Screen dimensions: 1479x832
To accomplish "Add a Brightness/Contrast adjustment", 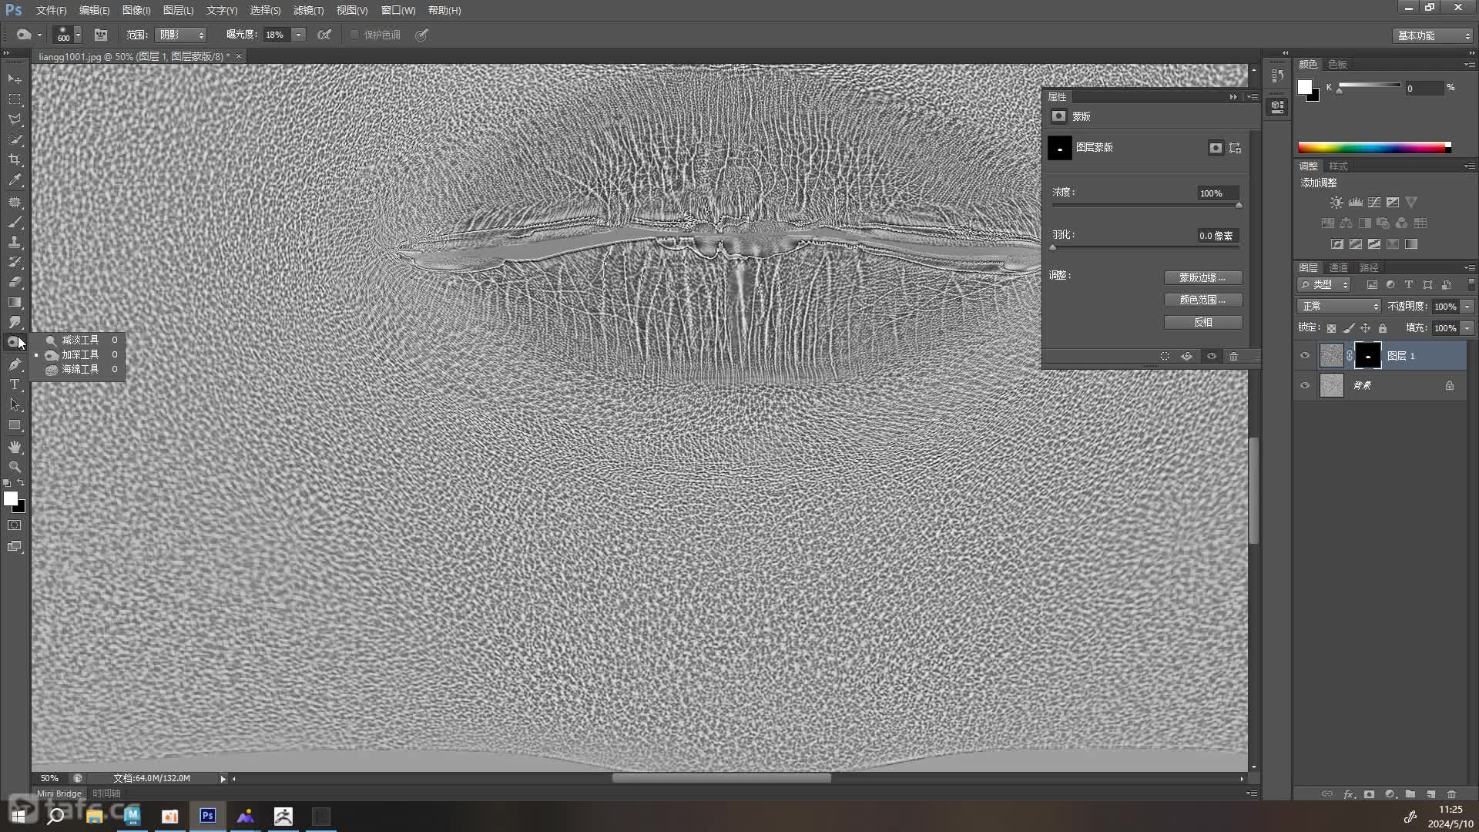I will pyautogui.click(x=1336, y=203).
